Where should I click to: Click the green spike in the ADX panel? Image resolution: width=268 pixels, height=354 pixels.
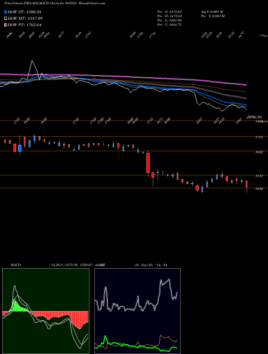point(105,337)
